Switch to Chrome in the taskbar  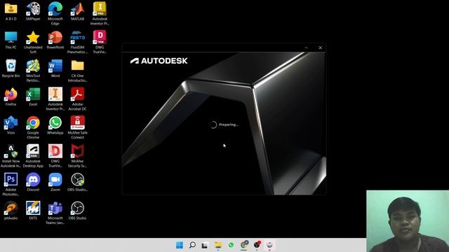click(244, 245)
